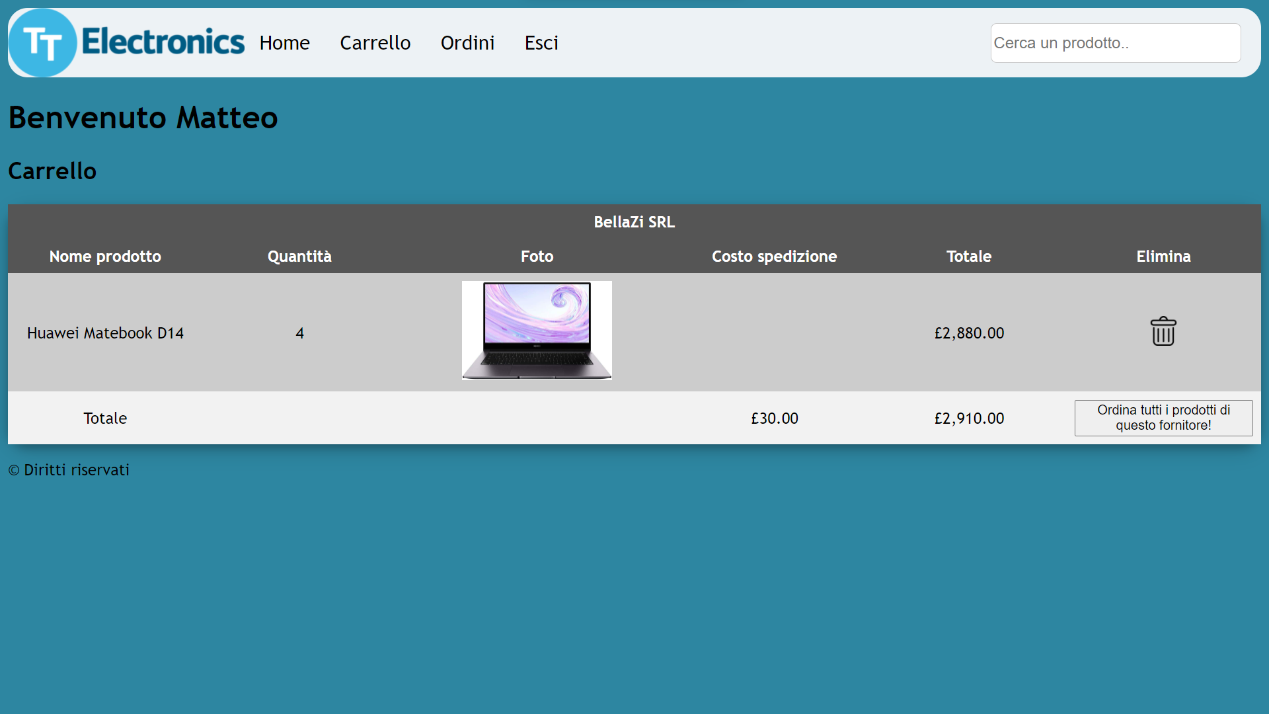
Task: Open the Ordini navigation link
Action: click(467, 43)
